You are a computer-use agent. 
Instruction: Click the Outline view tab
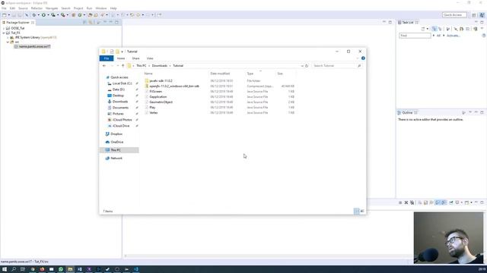407,113
